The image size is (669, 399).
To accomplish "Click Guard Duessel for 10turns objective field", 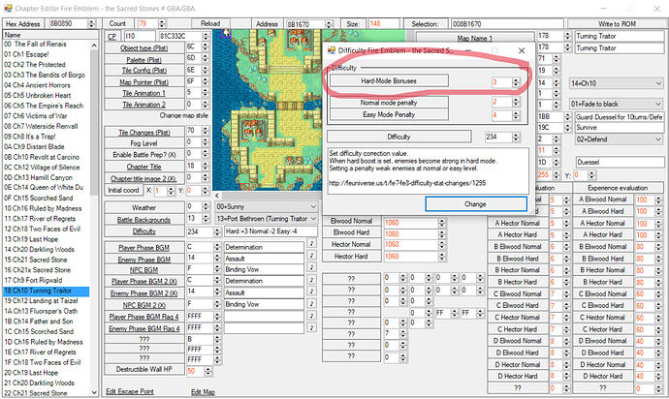I will pos(620,117).
